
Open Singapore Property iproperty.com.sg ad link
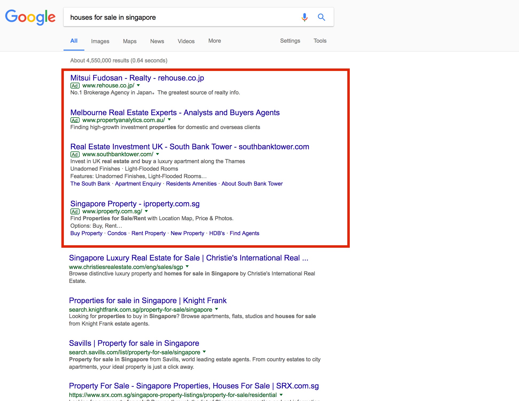point(135,204)
